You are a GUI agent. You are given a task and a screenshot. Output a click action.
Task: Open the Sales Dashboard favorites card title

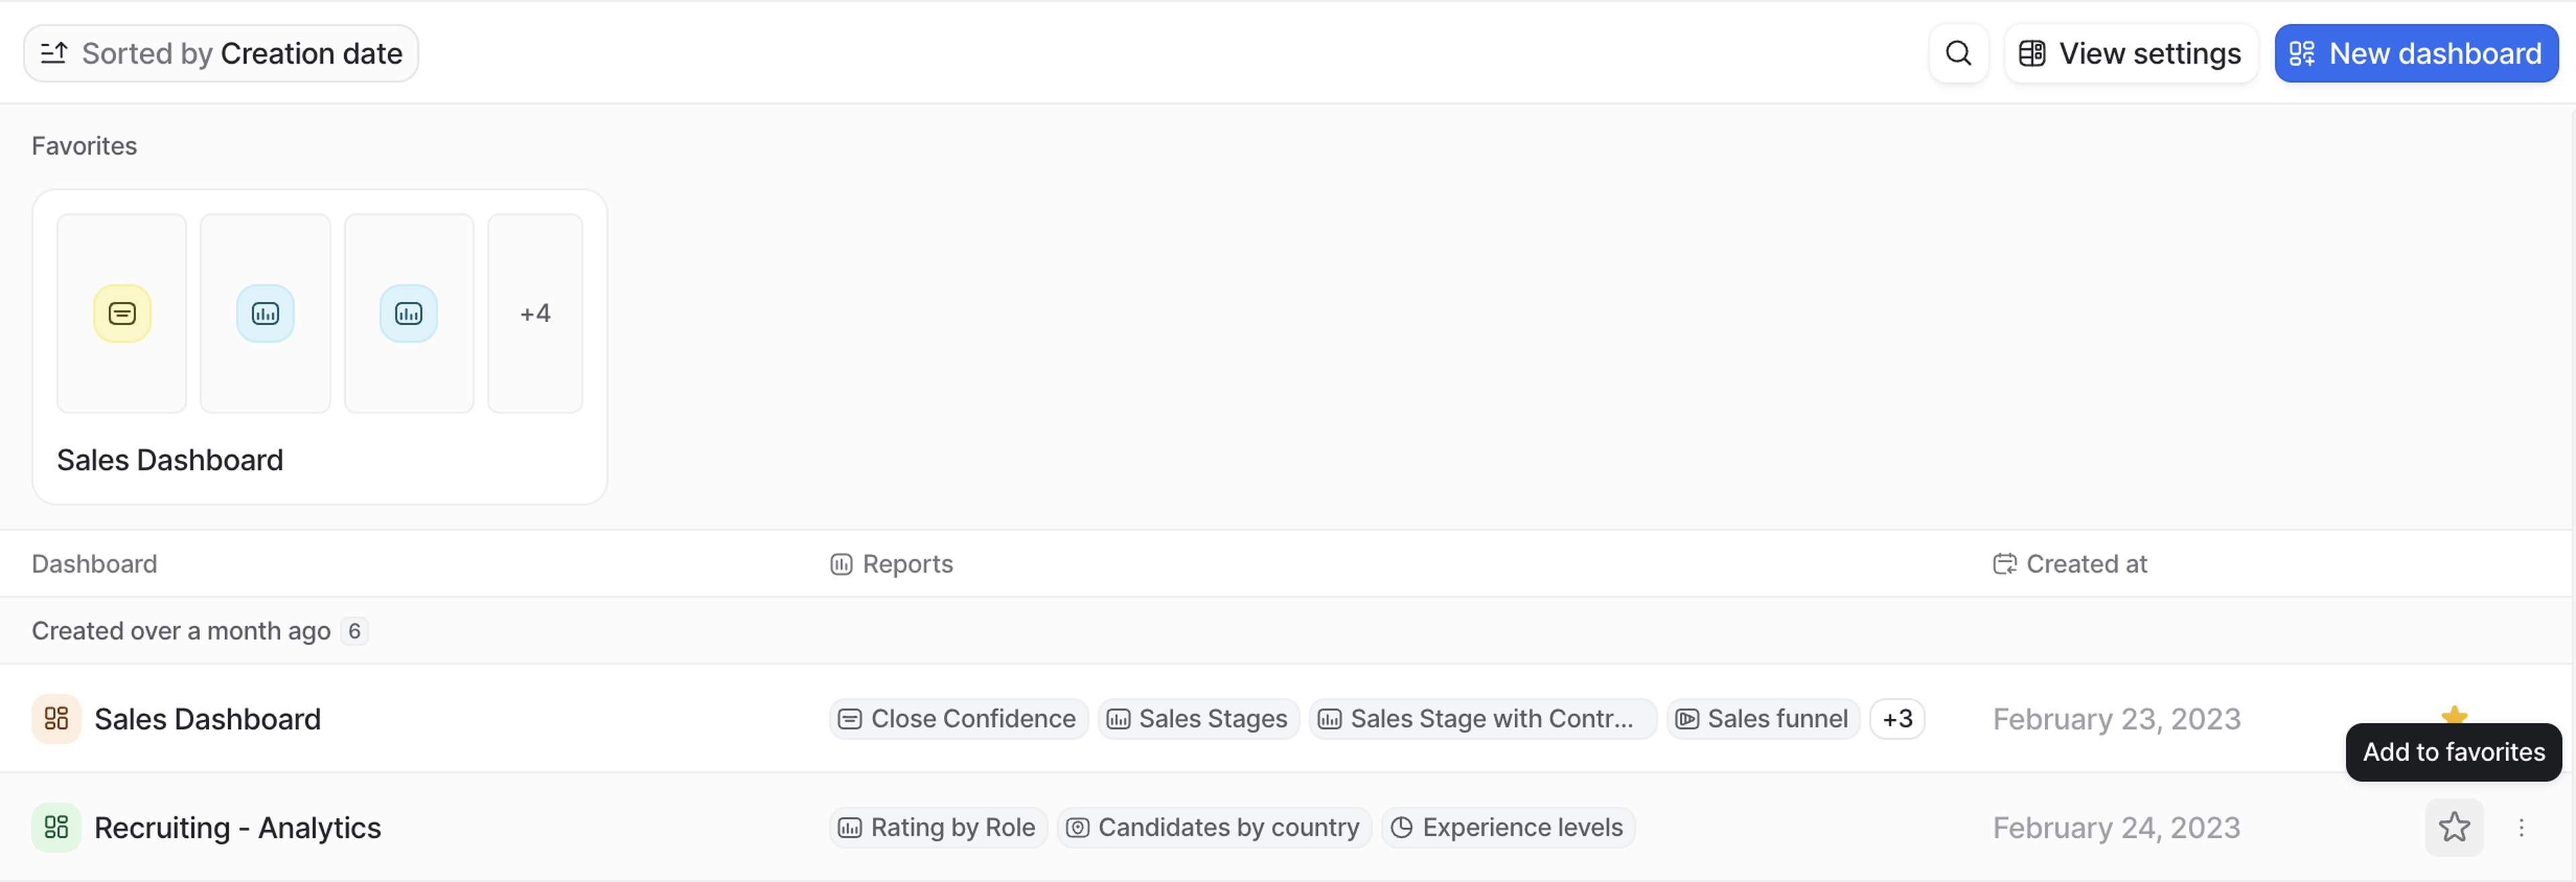click(x=170, y=460)
